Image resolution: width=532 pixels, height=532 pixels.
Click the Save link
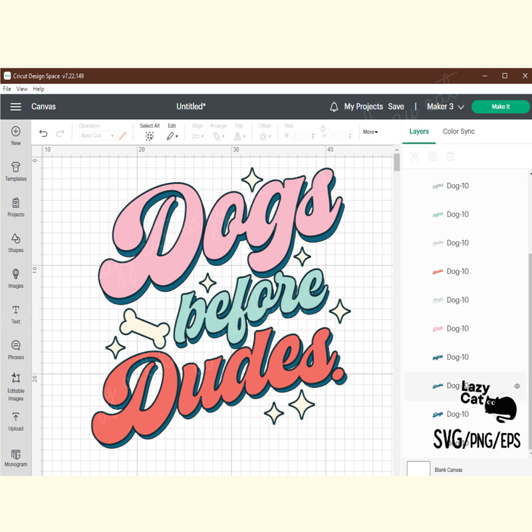tap(396, 106)
